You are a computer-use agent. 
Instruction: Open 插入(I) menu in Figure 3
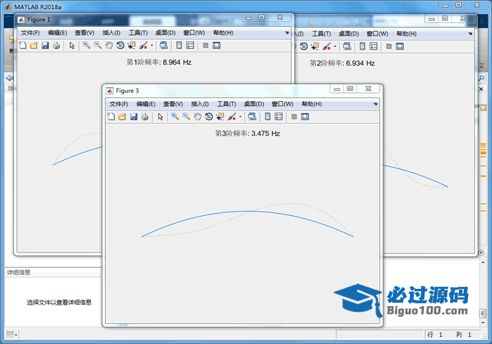coord(200,104)
